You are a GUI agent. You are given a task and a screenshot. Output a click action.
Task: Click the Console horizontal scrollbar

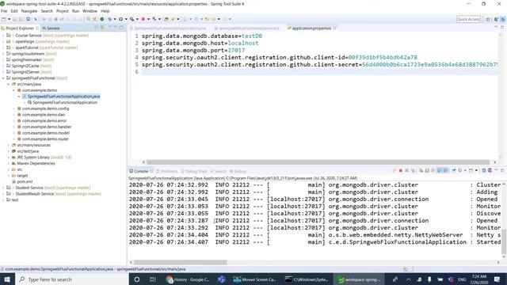pos(180,262)
